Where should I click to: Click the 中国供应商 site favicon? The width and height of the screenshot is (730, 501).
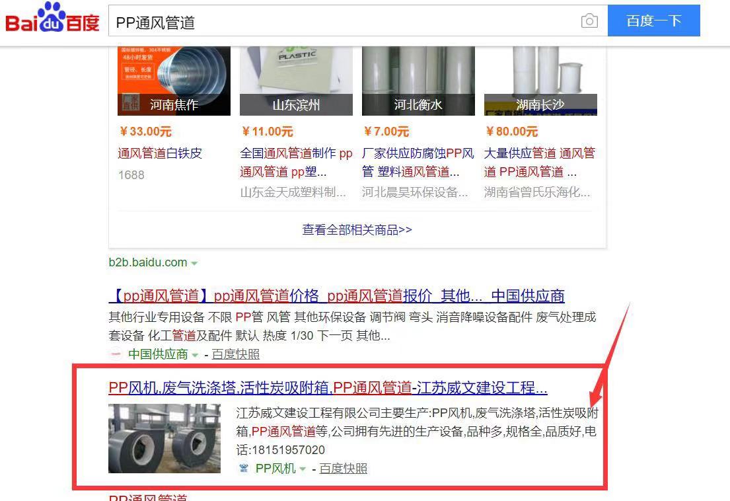tap(116, 354)
